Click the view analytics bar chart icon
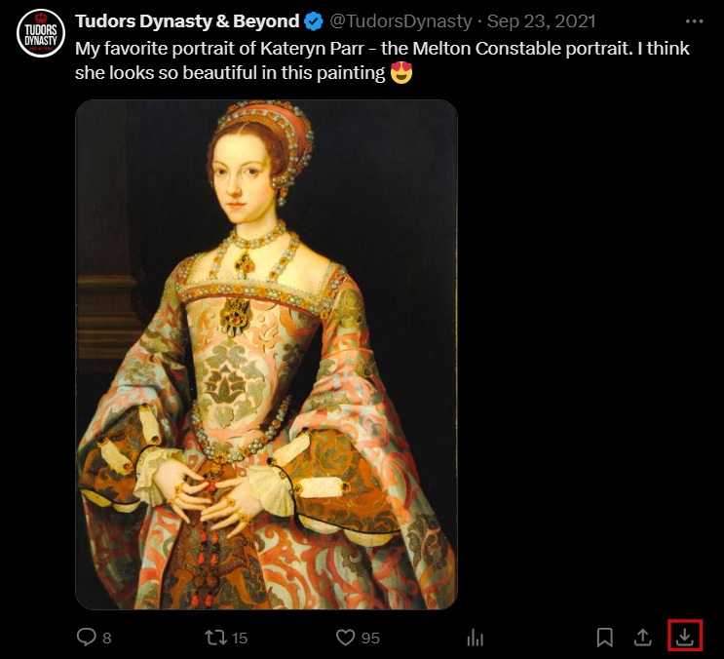724x659 pixels. [476, 637]
